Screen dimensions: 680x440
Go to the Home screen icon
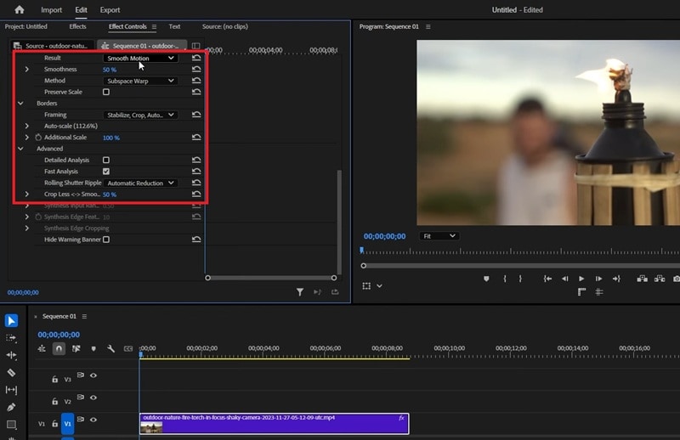click(x=19, y=9)
